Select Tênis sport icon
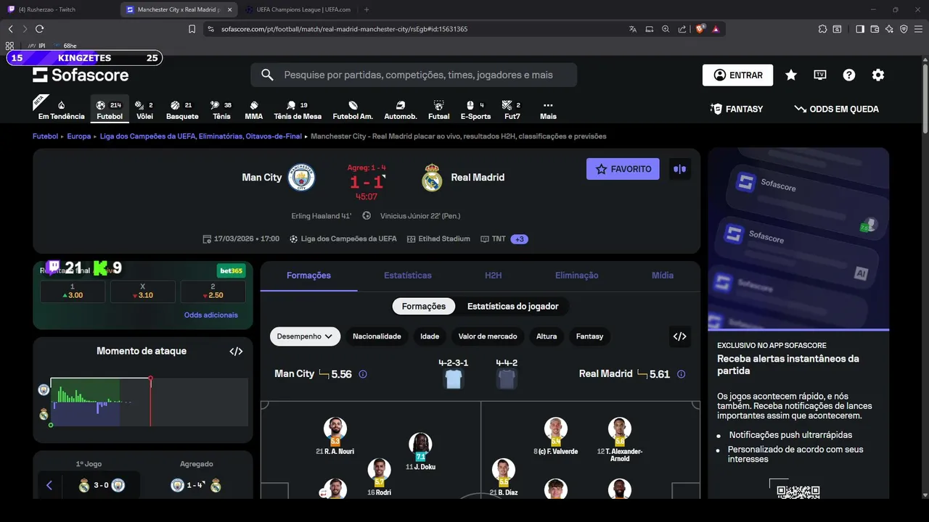929x522 pixels. click(x=221, y=110)
